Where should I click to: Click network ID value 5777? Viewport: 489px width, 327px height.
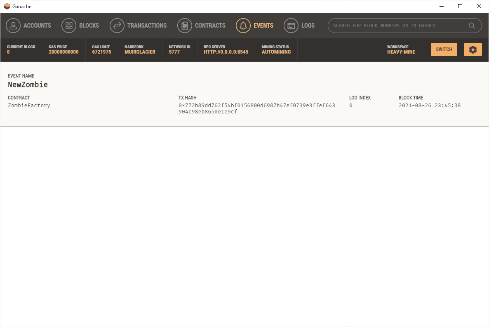pyautogui.click(x=174, y=52)
